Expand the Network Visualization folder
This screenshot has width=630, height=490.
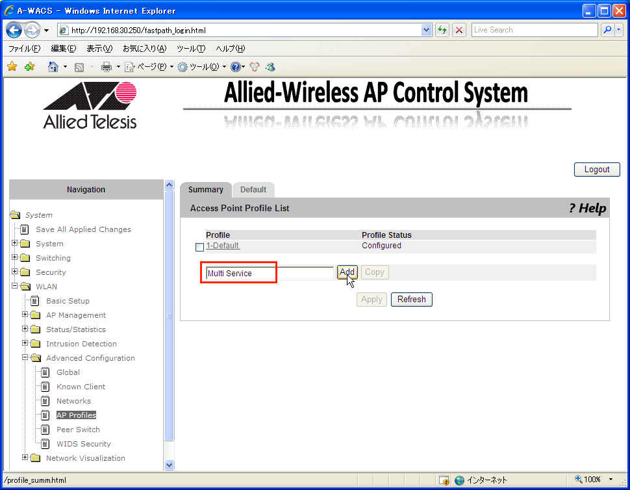coord(25,458)
